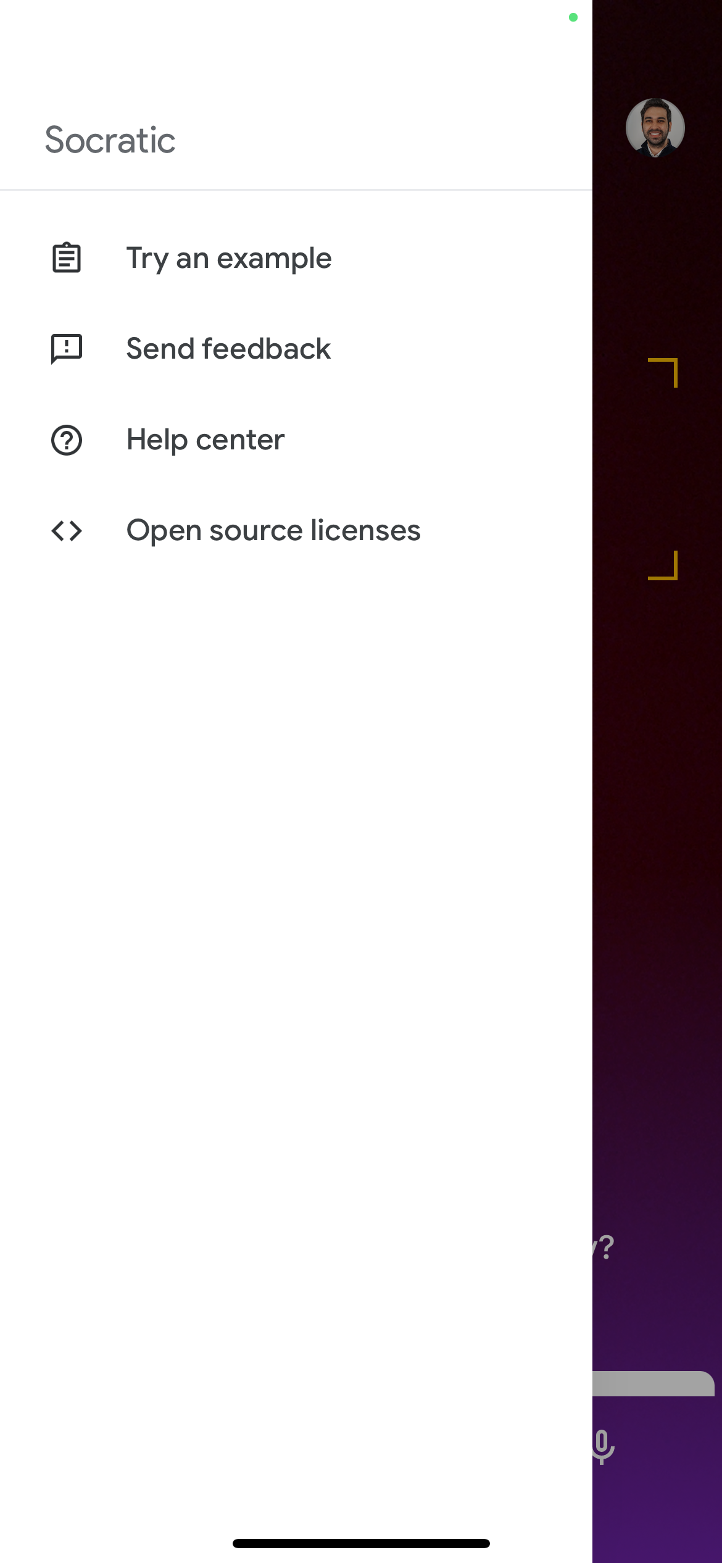The width and height of the screenshot is (722, 1563).
Task: Click the divider line under Socratic header
Action: (296, 190)
